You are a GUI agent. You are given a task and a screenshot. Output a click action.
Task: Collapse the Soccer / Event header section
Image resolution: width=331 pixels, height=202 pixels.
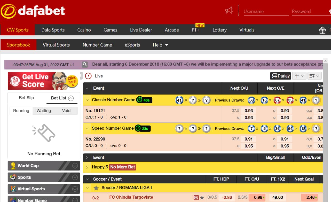coord(87,179)
